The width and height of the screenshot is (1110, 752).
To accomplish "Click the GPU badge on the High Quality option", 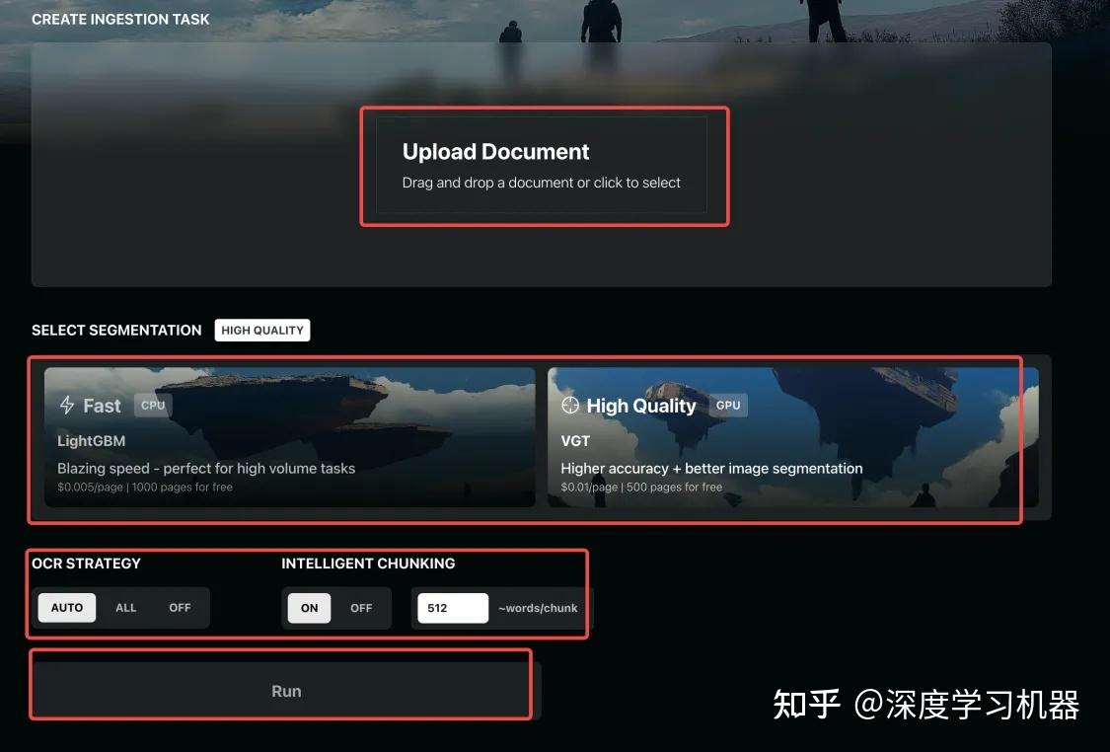I will click(727, 405).
